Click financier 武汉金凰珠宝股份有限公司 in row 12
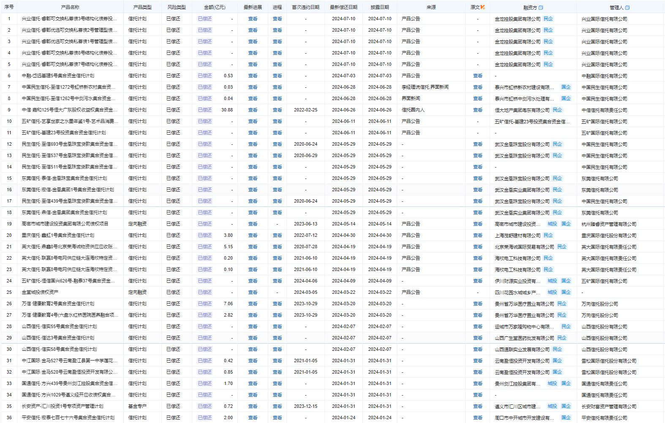The height and width of the screenshot is (423, 665). pyautogui.click(x=522, y=144)
